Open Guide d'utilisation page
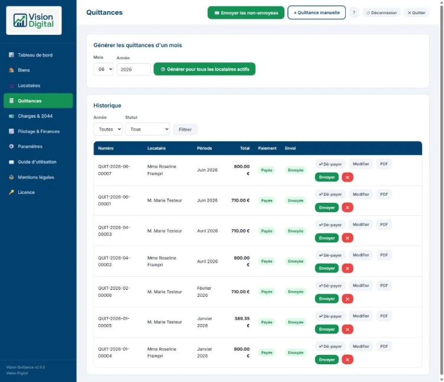Screen dimensions: 444x382 pyautogui.click(x=38, y=162)
